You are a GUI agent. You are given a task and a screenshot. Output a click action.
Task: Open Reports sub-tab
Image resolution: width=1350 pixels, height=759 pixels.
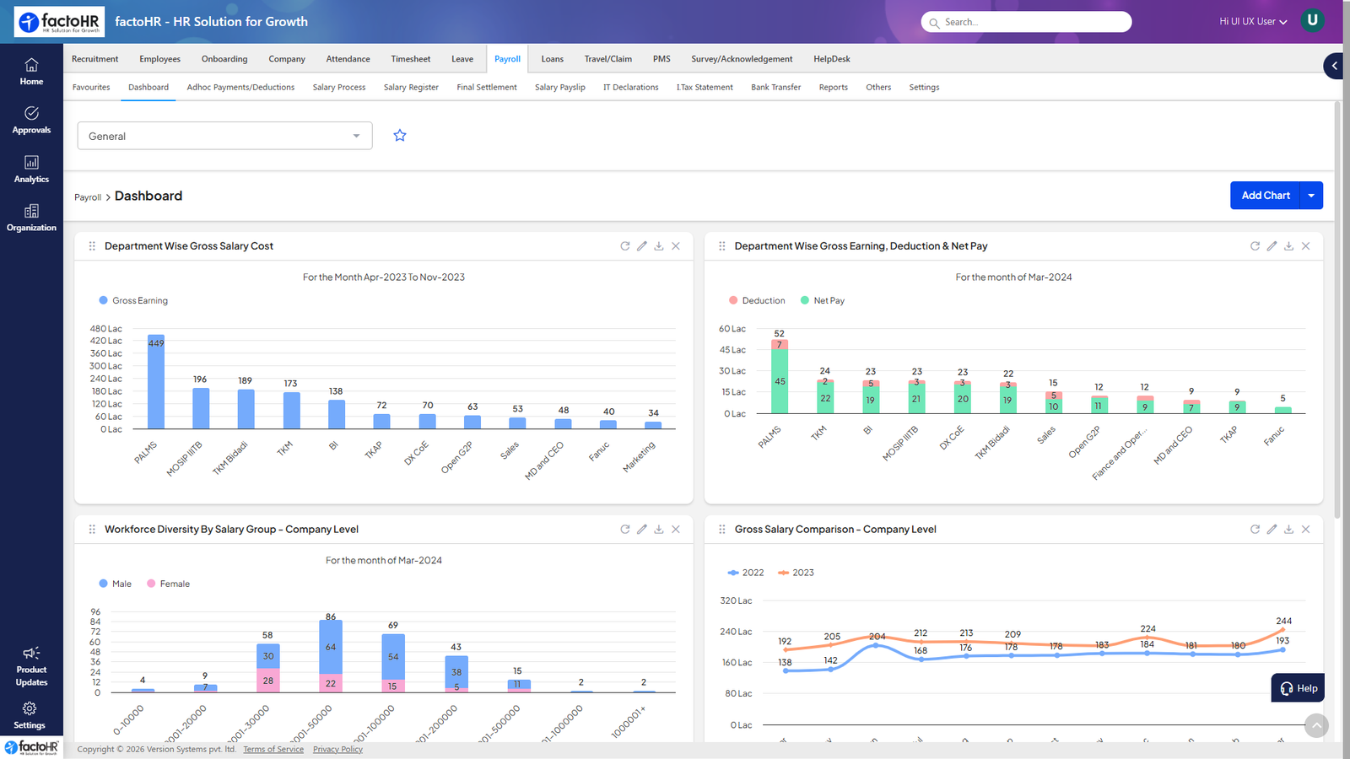point(833,88)
